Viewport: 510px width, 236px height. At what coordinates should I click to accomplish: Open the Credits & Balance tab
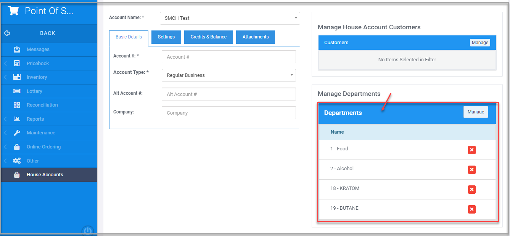coord(208,37)
